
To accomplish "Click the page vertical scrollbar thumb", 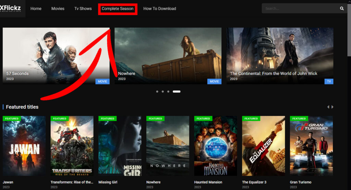I will [349, 30].
